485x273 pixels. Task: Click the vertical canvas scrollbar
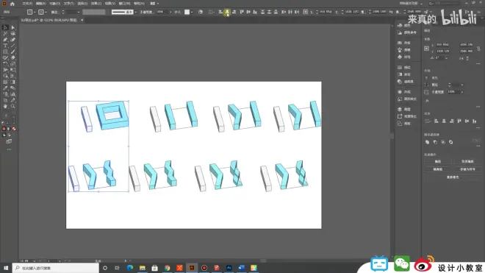point(392,135)
